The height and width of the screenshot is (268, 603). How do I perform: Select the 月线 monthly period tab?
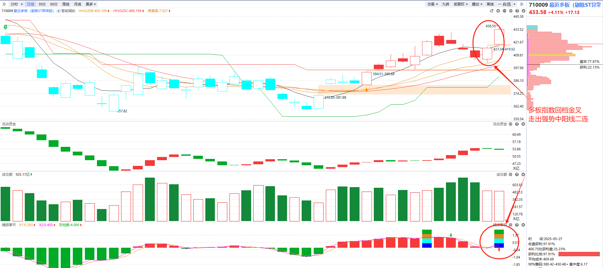[78, 4]
